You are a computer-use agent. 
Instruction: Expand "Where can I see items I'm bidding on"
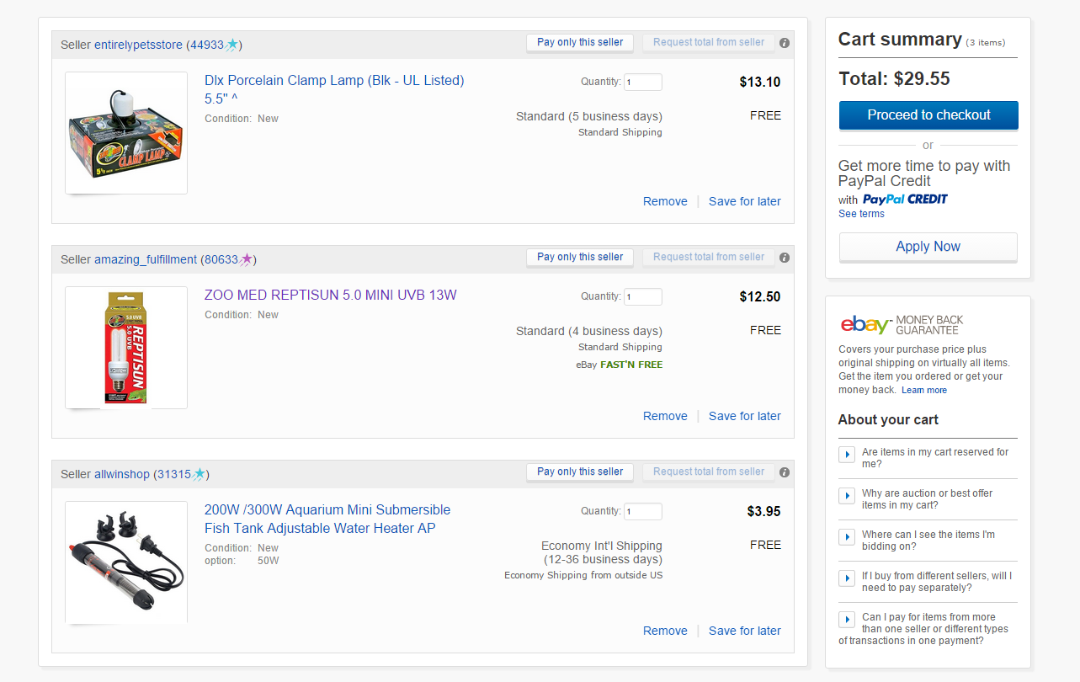tap(847, 537)
